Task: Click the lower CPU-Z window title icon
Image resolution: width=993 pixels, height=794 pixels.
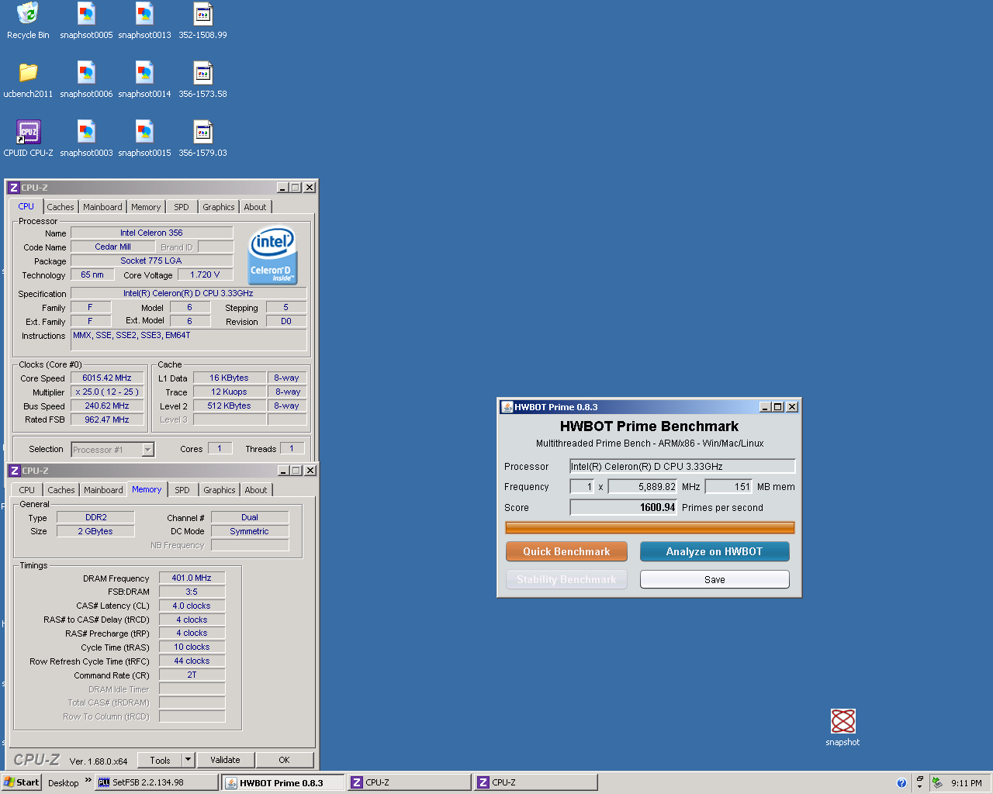Action: (14, 471)
